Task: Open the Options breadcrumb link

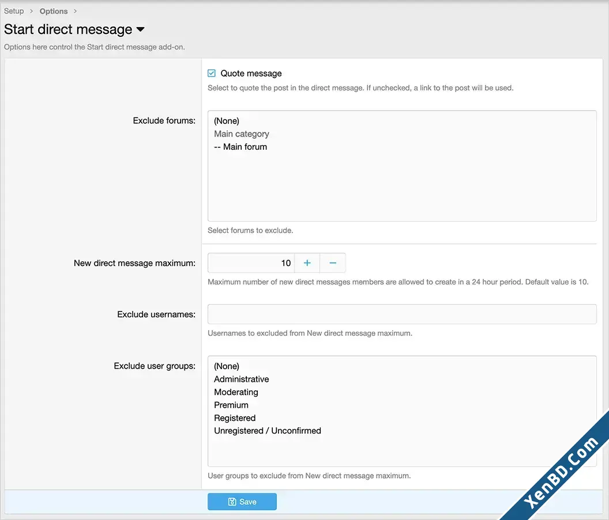Action: [x=54, y=12]
